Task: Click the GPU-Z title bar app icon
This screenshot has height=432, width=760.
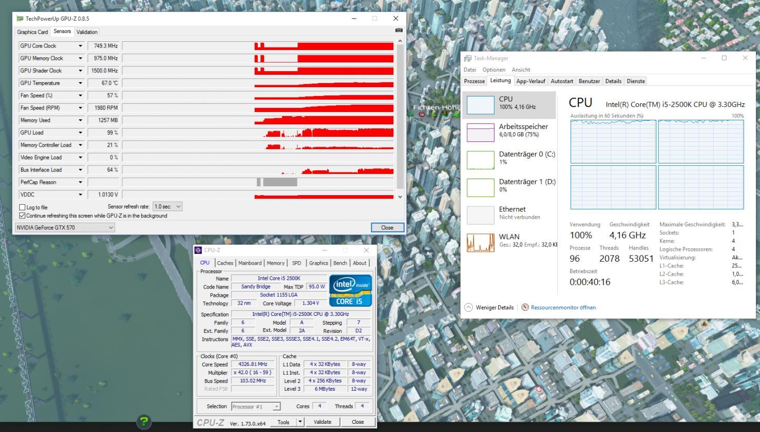Action: tap(20, 19)
